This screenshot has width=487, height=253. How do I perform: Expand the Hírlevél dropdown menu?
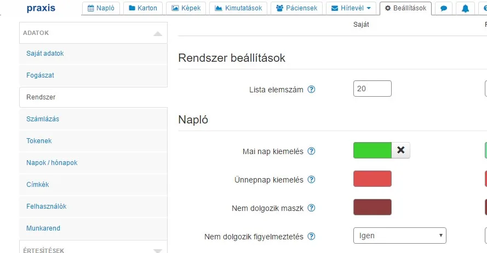click(351, 8)
